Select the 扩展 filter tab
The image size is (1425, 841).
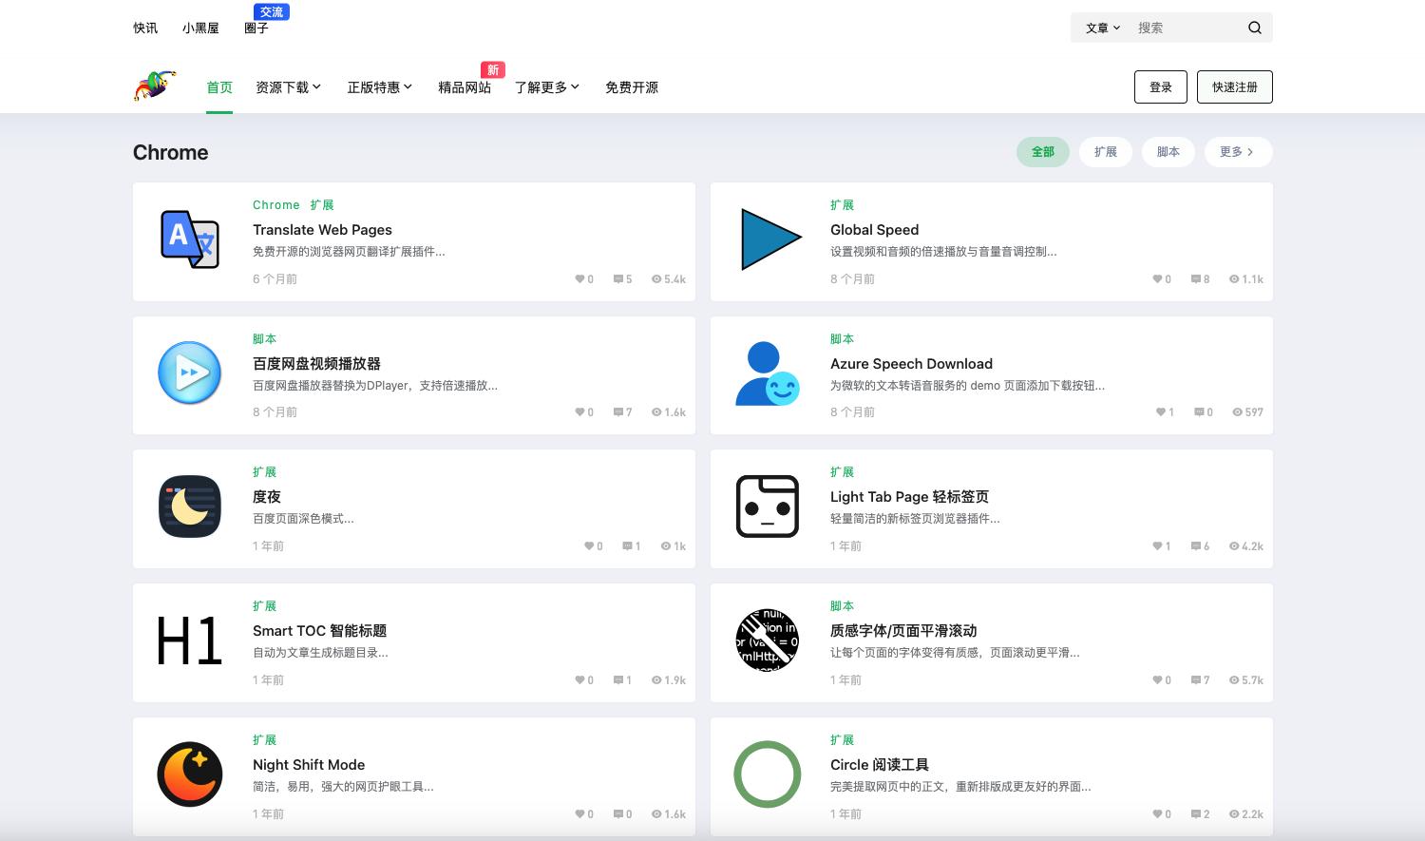pyautogui.click(x=1106, y=152)
